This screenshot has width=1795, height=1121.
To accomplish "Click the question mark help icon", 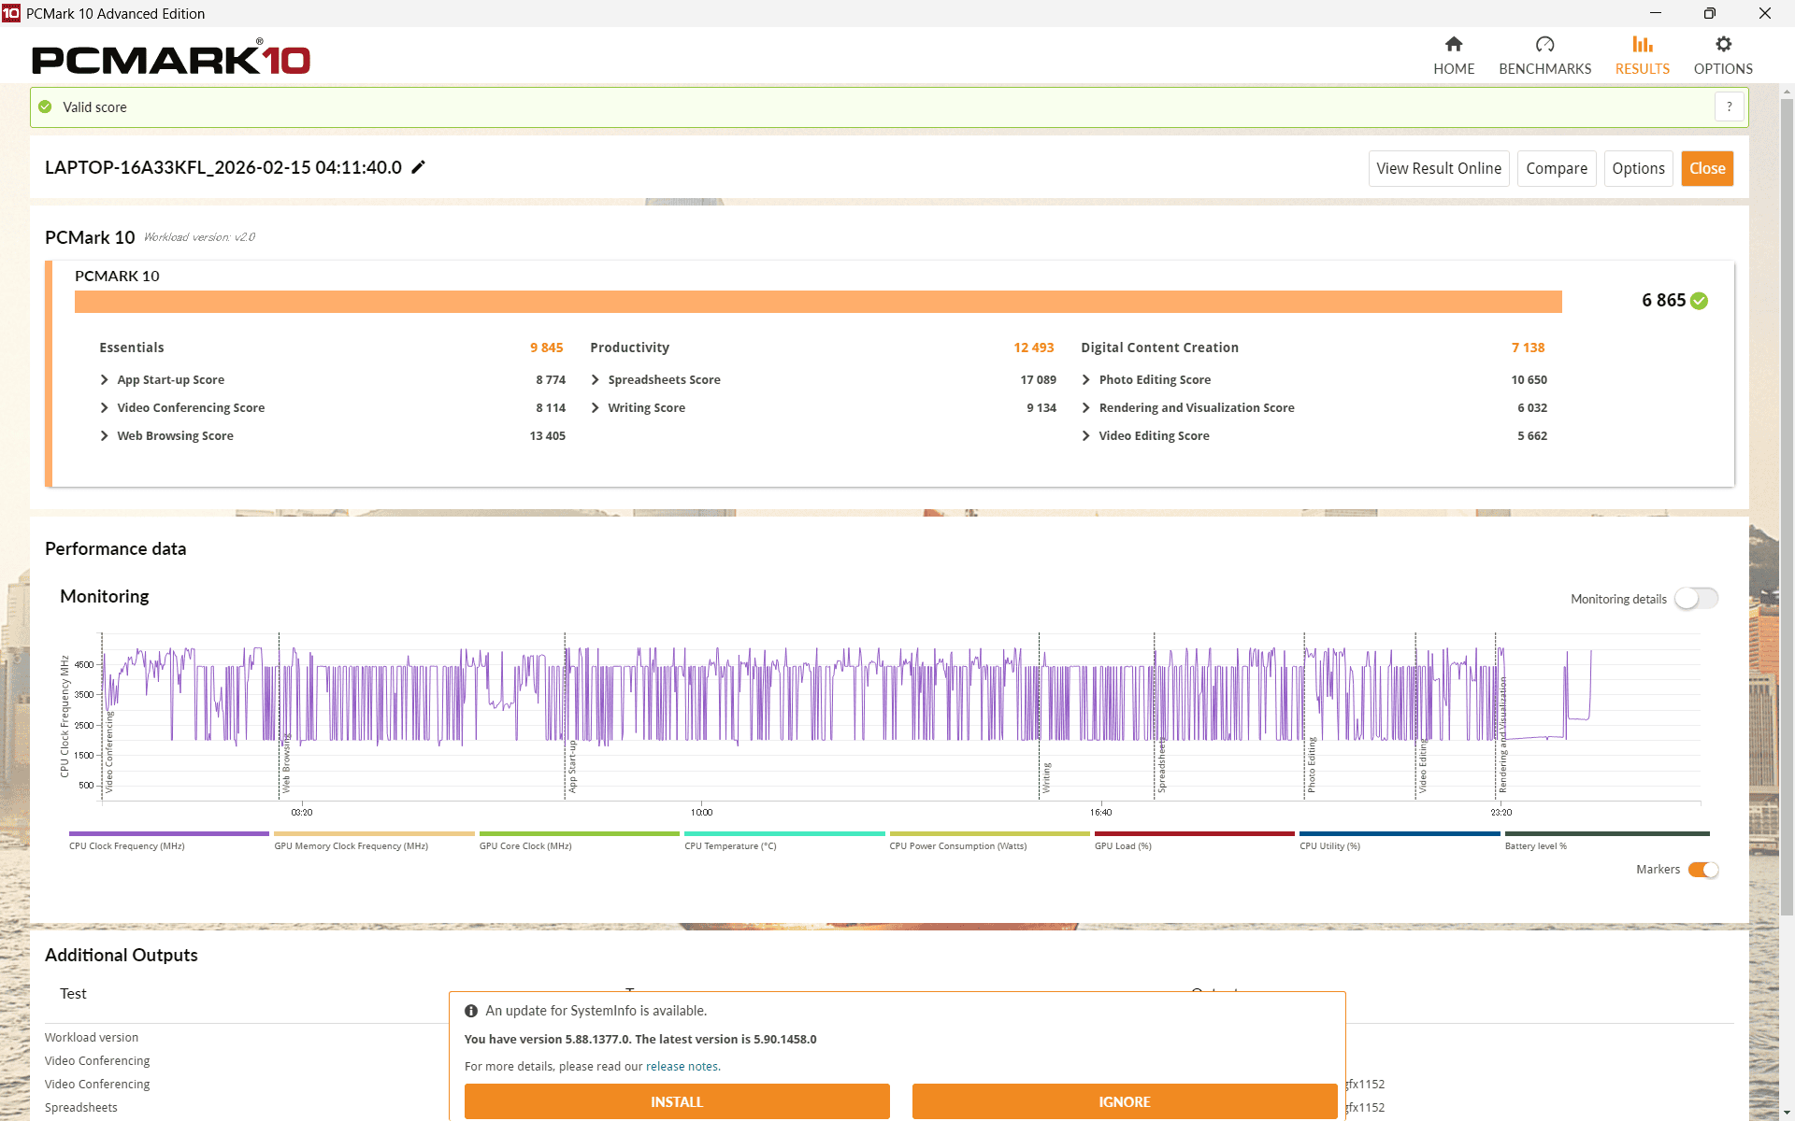I will [1730, 107].
